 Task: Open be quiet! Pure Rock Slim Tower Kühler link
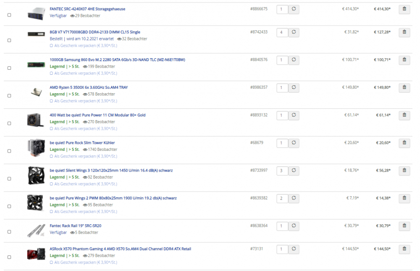[x=82, y=143]
